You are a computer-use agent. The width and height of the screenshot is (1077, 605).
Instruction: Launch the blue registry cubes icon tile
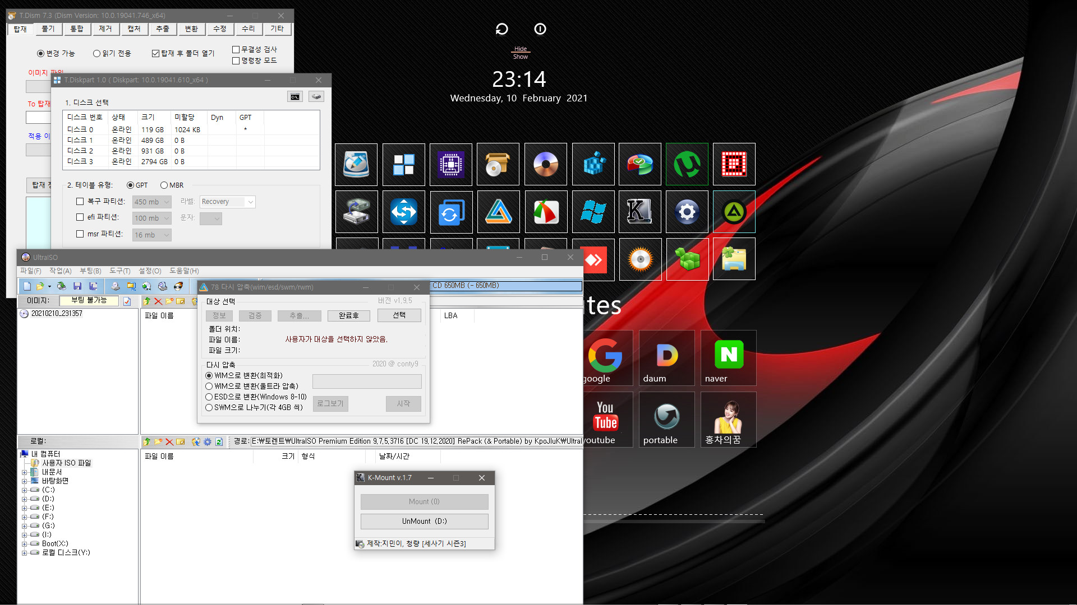(593, 164)
